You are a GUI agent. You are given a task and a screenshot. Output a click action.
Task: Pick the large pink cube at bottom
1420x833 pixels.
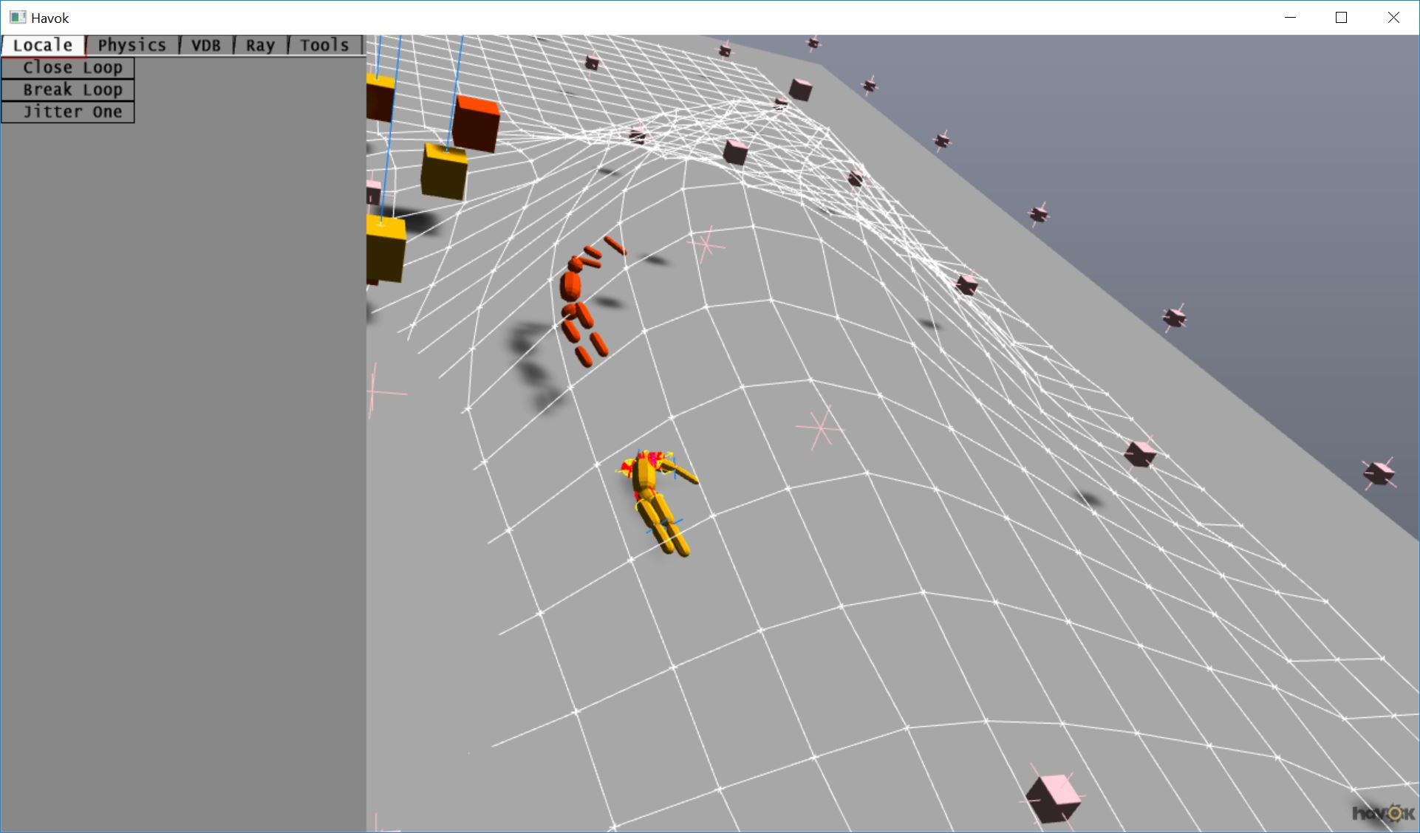1052,798
